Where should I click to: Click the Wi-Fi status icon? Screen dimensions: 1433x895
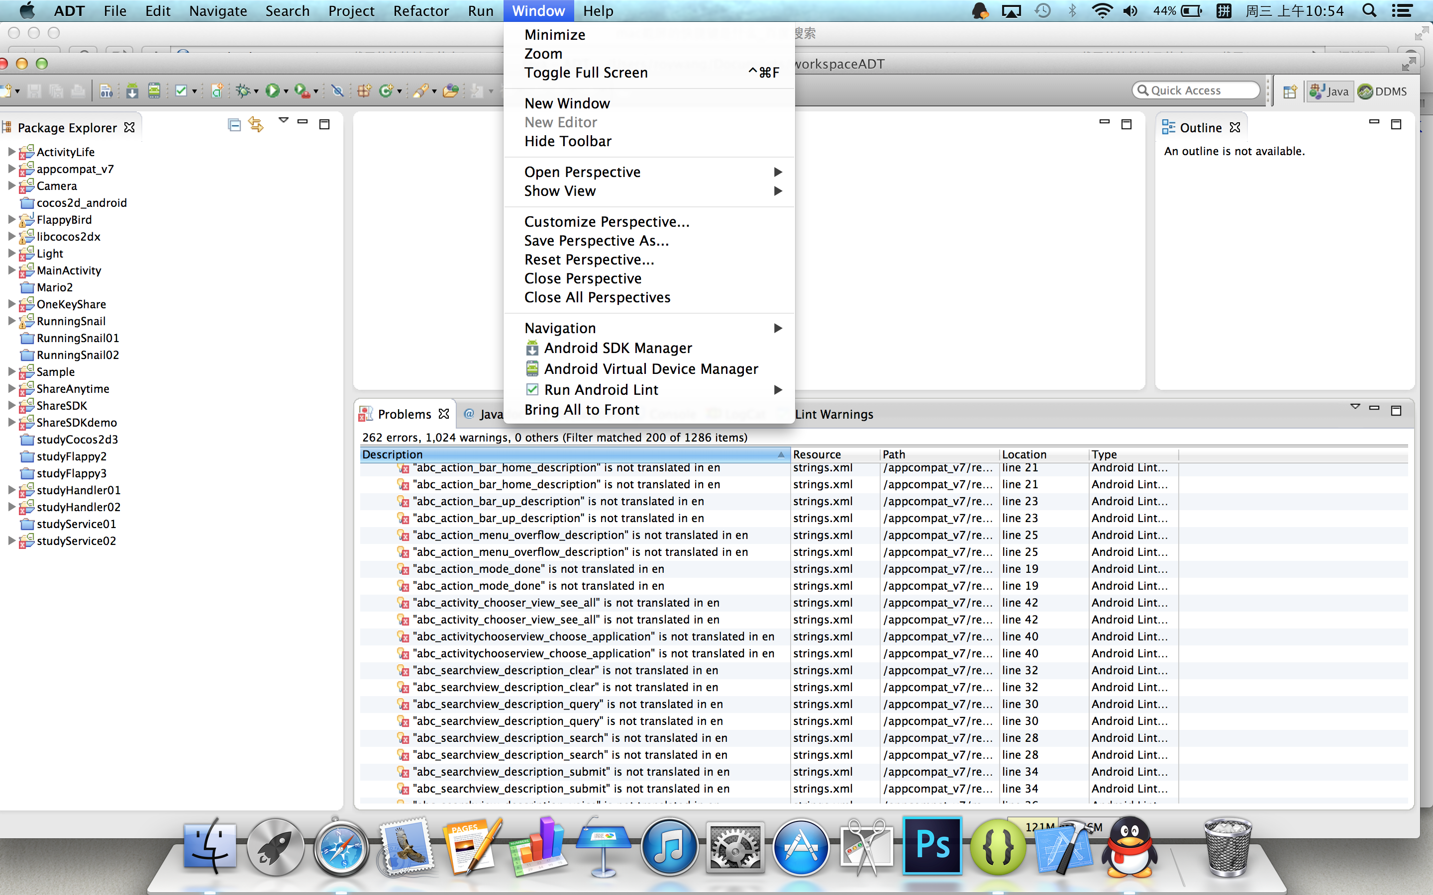1102,10
